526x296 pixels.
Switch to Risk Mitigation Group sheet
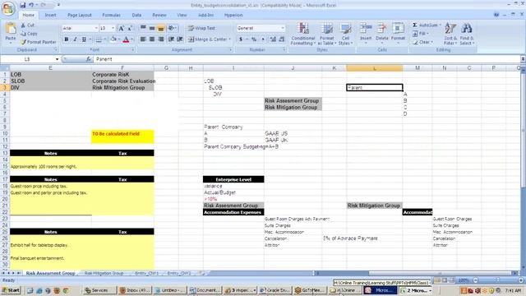click(x=104, y=273)
